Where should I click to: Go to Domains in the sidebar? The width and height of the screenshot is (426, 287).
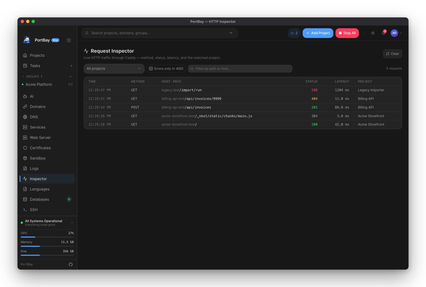pyautogui.click(x=47, y=107)
